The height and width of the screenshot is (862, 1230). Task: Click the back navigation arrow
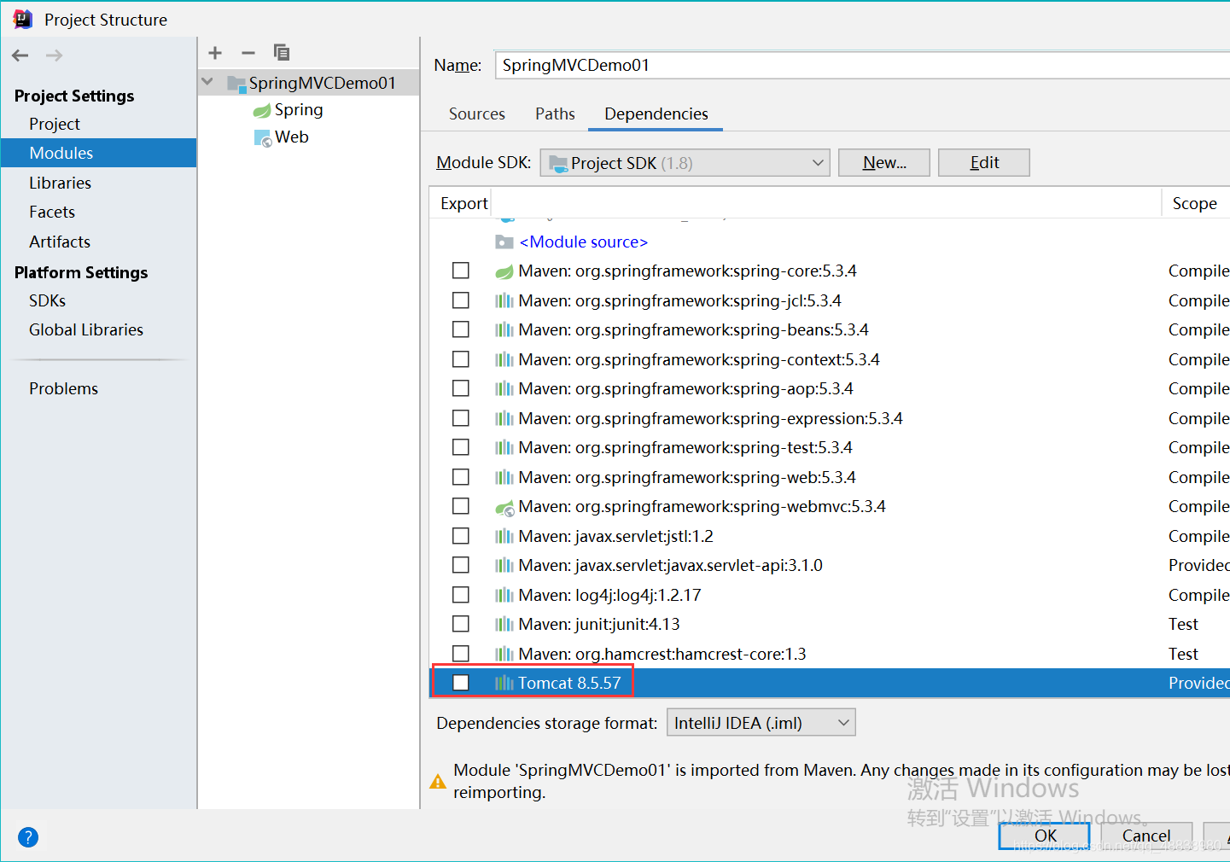click(20, 55)
